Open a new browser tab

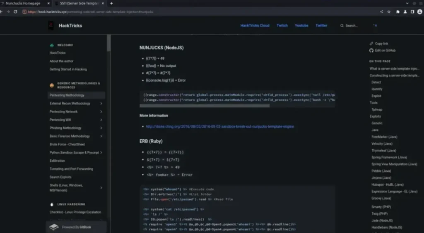coord(111,3)
